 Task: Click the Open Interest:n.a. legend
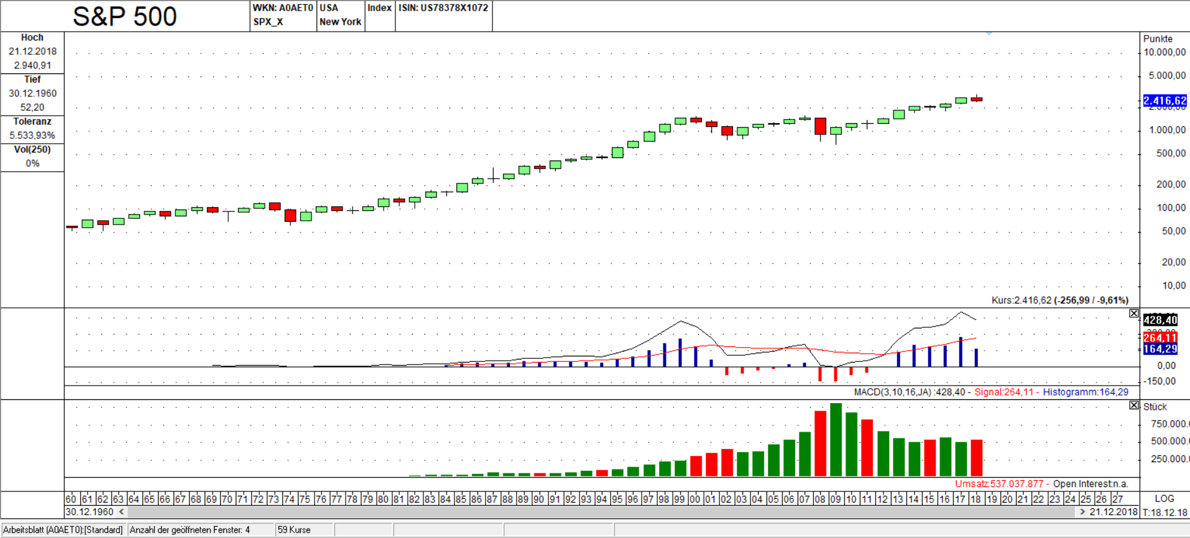1091,484
